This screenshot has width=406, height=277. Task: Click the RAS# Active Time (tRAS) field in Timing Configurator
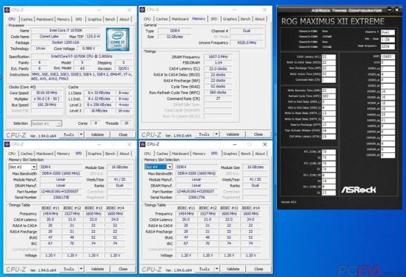328,74
